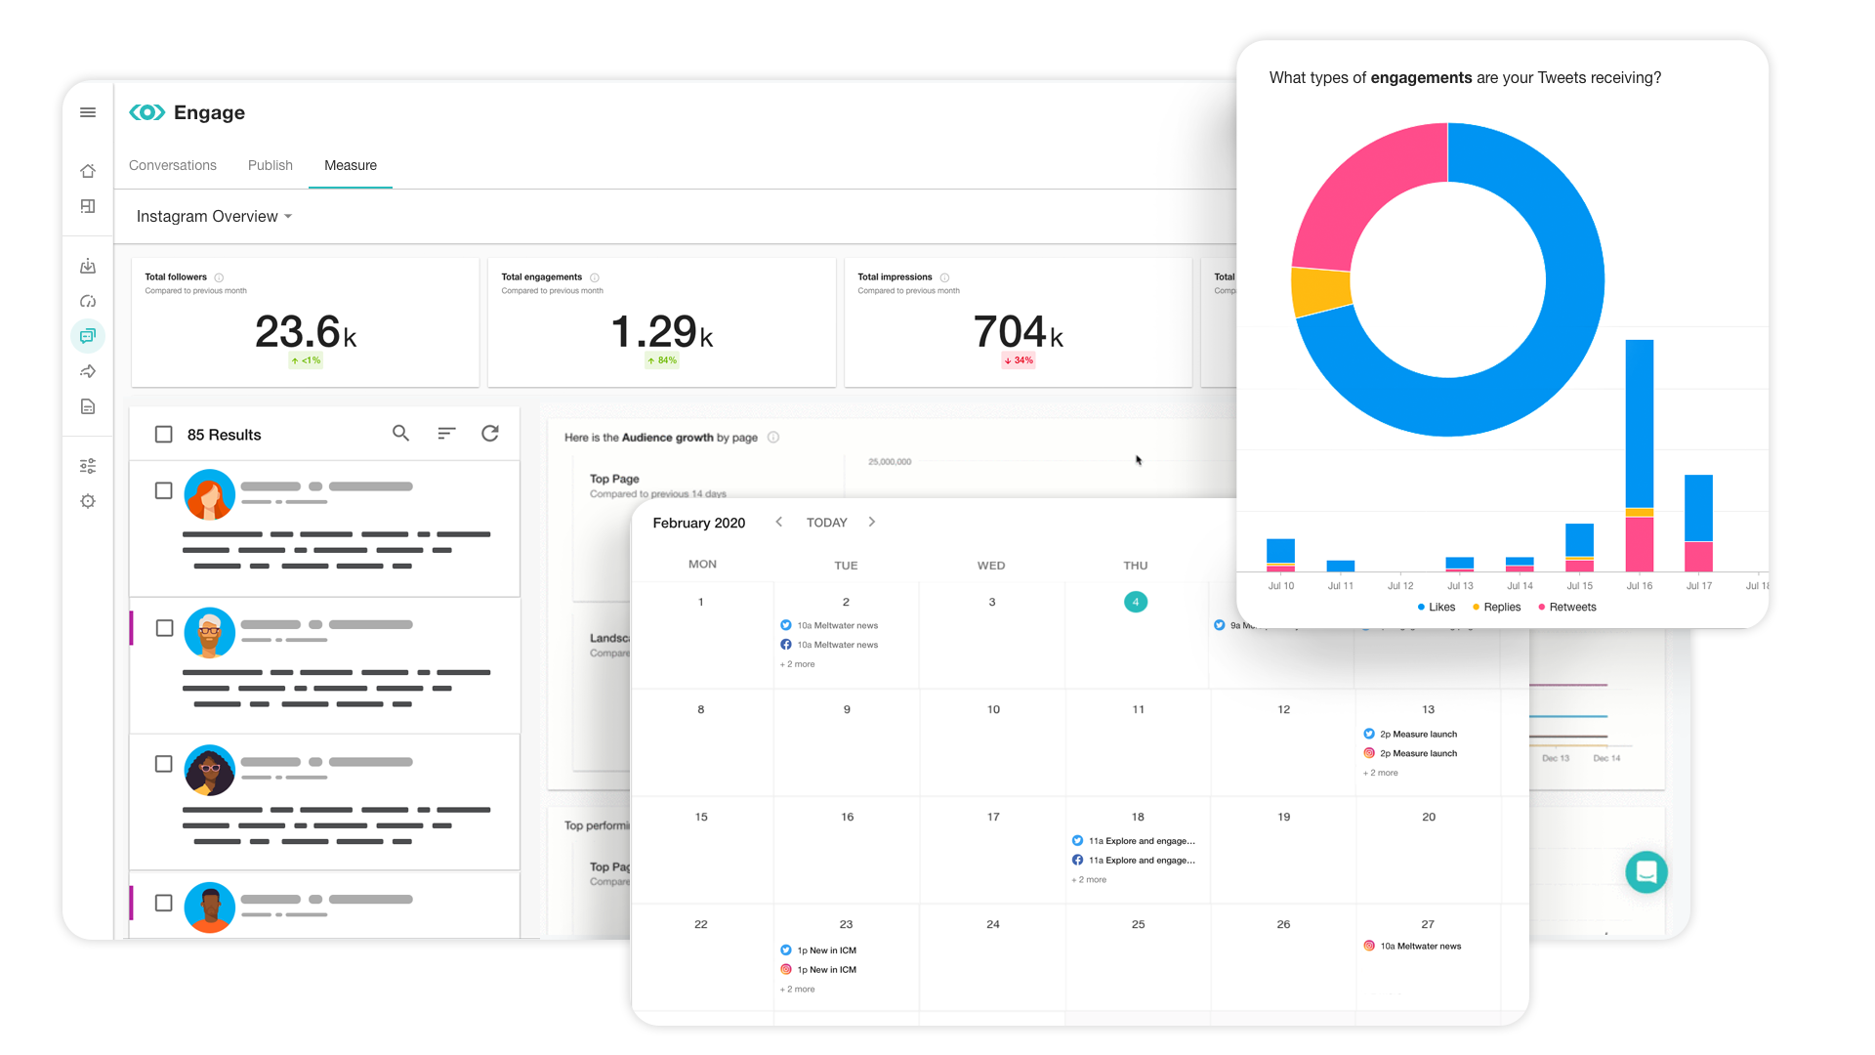Click Instagram icon on Feb 13 Measure launch
This screenshot has width=1875, height=1055.
1369,753
